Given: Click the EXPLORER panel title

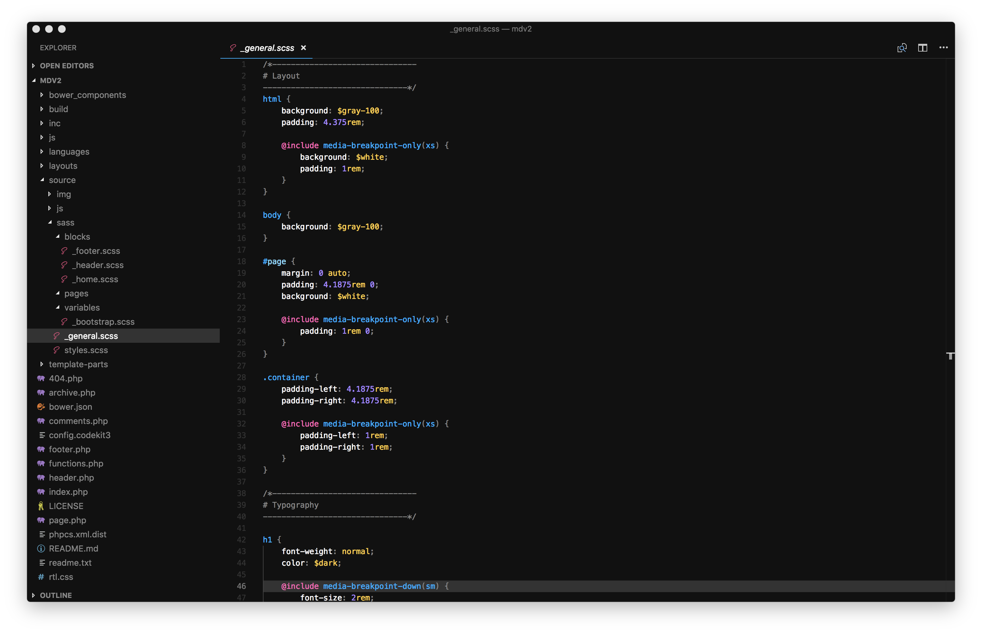Looking at the screenshot, I should point(58,48).
